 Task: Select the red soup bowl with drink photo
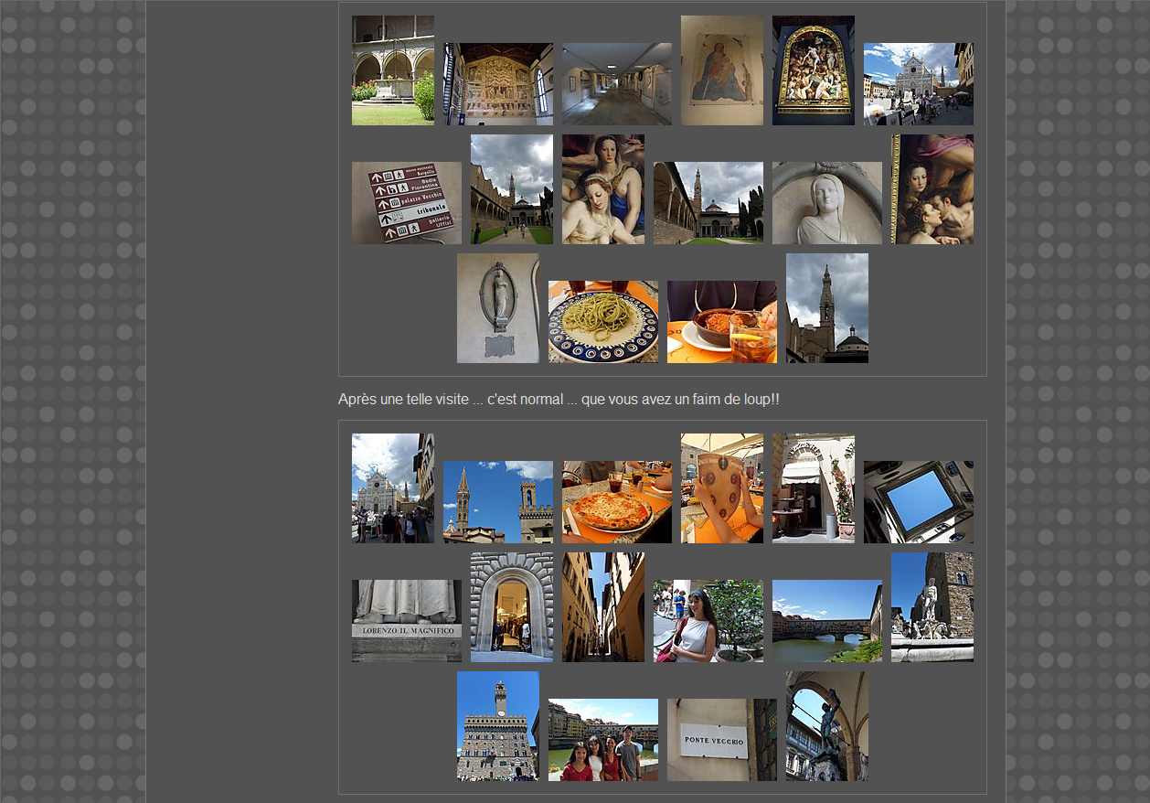coord(721,322)
